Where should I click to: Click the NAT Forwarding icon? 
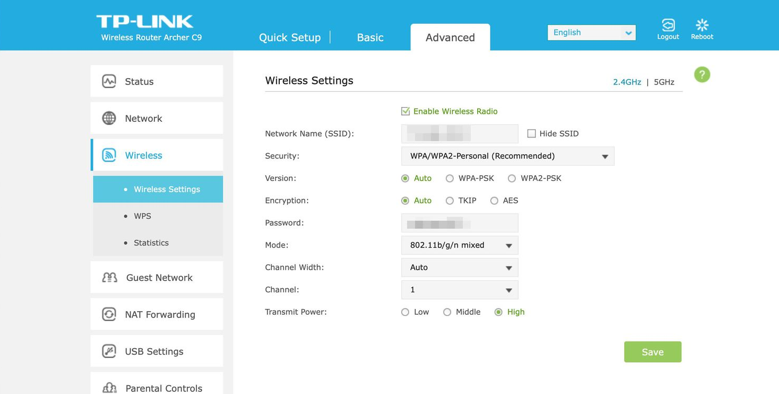(109, 314)
